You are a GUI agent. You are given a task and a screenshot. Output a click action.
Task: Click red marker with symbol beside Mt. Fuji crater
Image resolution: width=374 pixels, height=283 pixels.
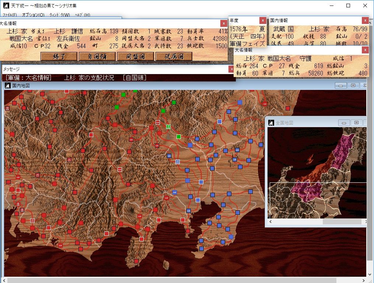pos(140,216)
